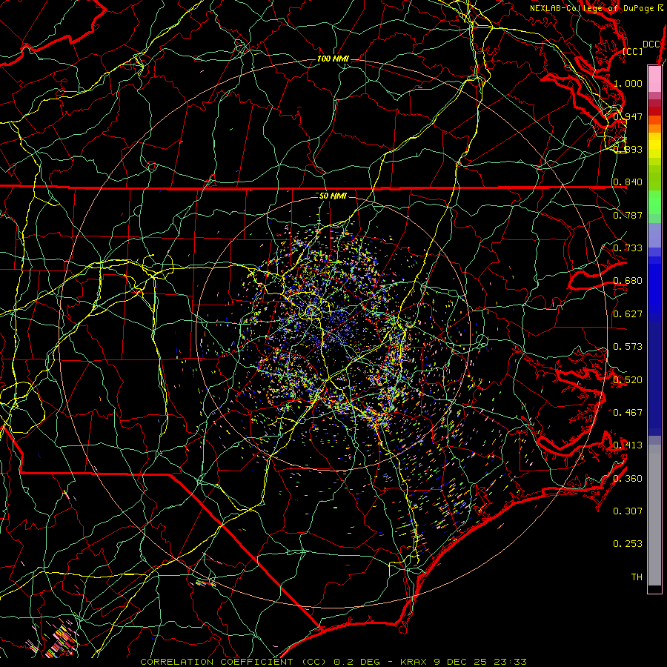Viewport: 667px width, 667px height.
Task: Click the 0.520 scale value
Action: pos(628,380)
